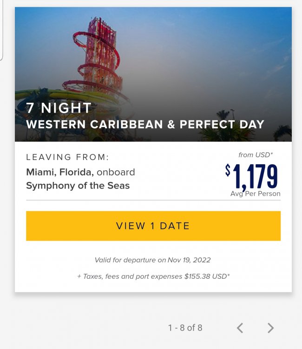Open Western Caribbean & Perfect Day title

[x=145, y=124]
